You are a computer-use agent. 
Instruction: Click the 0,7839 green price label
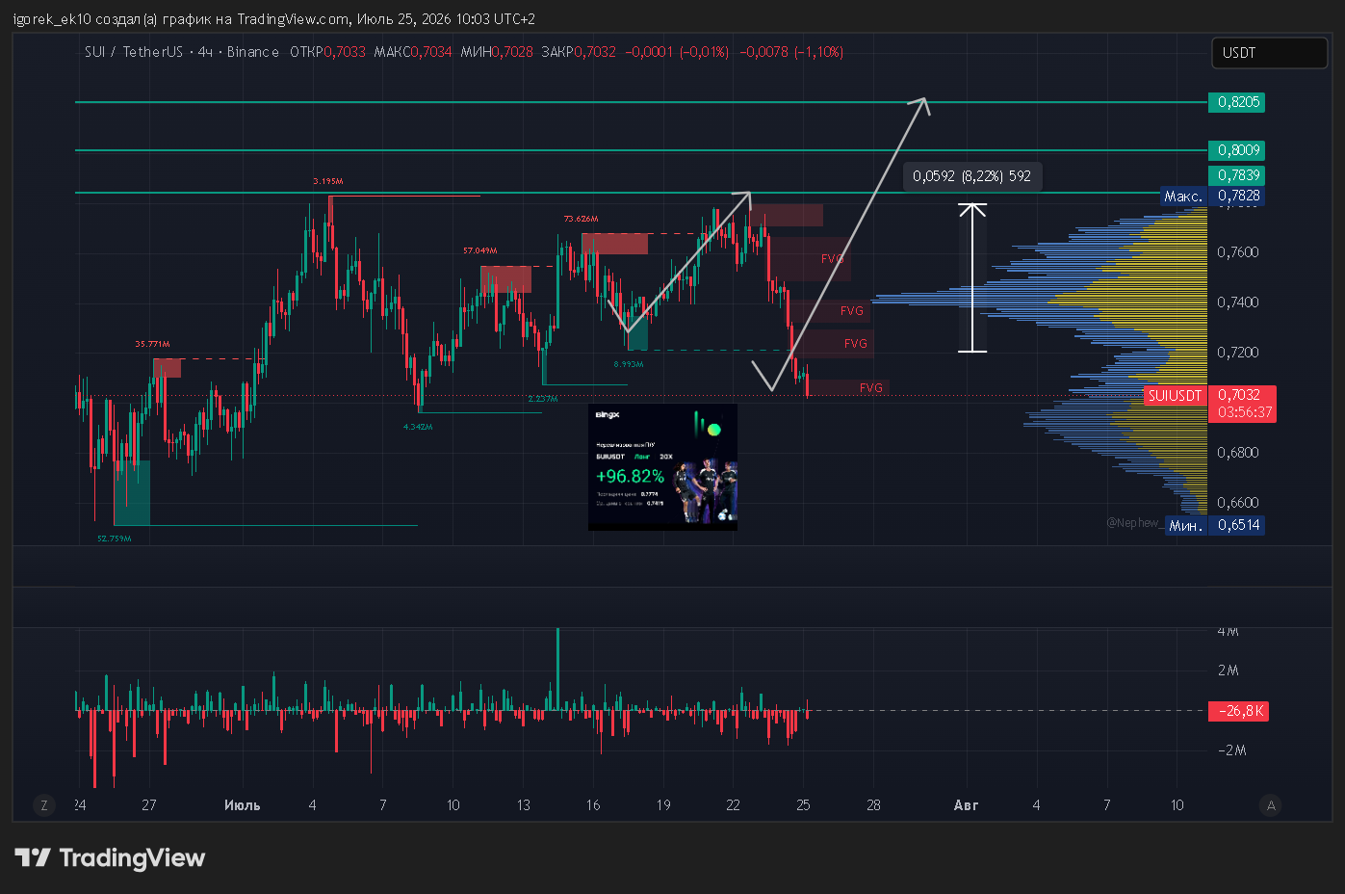point(1236,175)
